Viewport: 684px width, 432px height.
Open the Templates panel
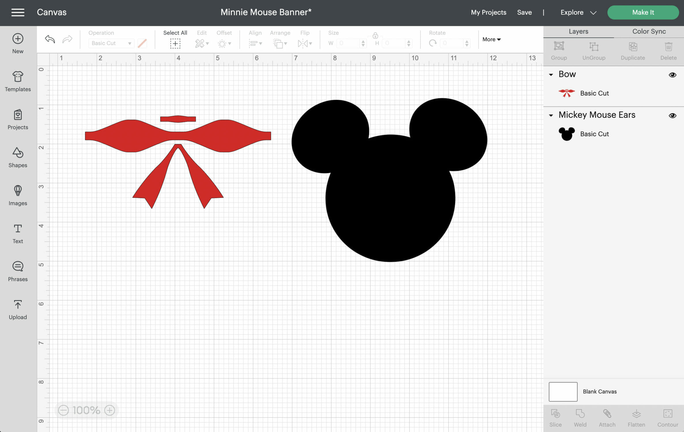[18, 82]
